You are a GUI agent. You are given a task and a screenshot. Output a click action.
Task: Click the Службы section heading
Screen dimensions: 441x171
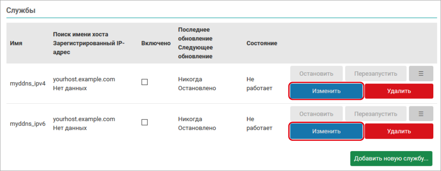click(x=20, y=11)
